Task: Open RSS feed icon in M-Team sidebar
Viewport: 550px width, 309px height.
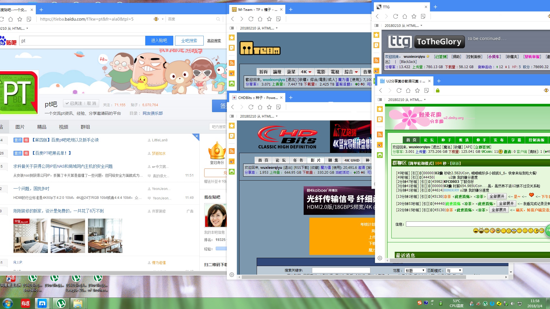Action: click(232, 63)
